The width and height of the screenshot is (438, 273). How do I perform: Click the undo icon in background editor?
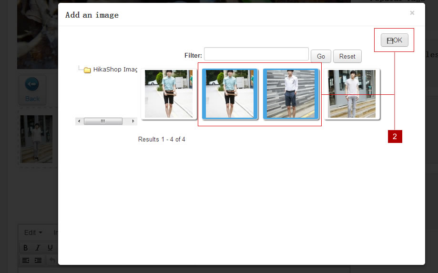coord(52,261)
